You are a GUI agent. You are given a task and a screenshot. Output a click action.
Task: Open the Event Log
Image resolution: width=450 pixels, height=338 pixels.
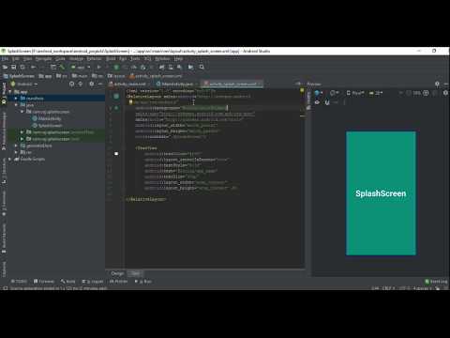point(436,282)
